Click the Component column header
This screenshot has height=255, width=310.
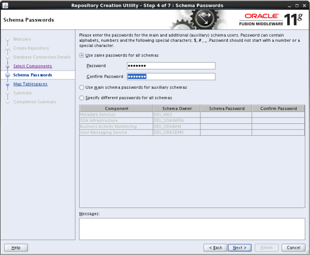click(116, 109)
